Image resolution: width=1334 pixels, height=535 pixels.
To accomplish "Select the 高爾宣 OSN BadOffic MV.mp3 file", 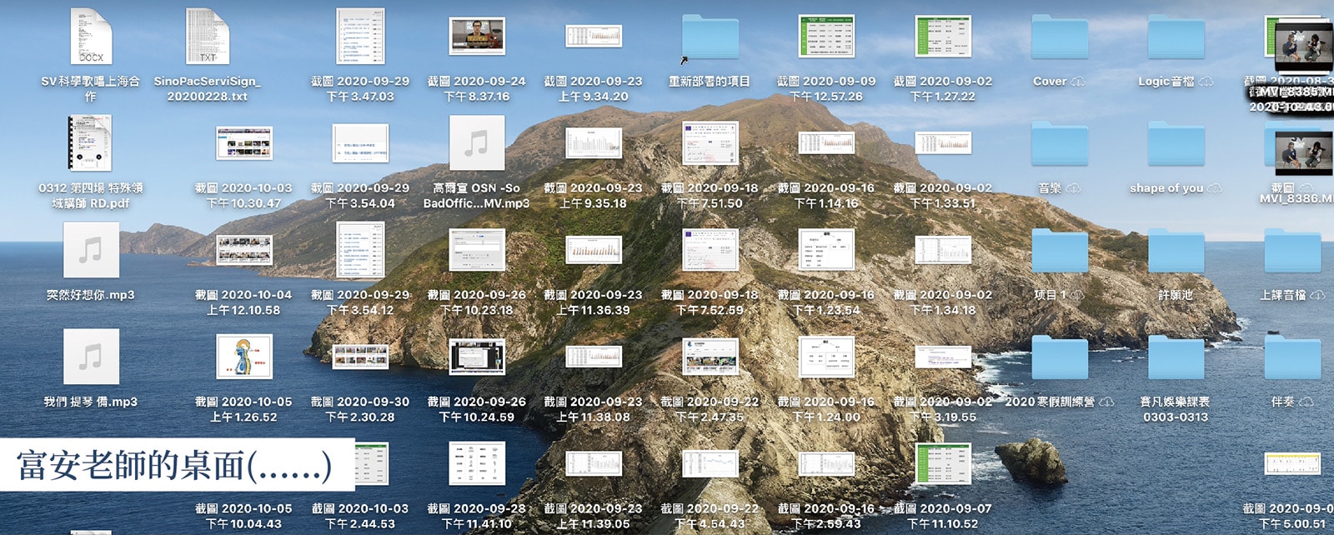I will (x=476, y=143).
